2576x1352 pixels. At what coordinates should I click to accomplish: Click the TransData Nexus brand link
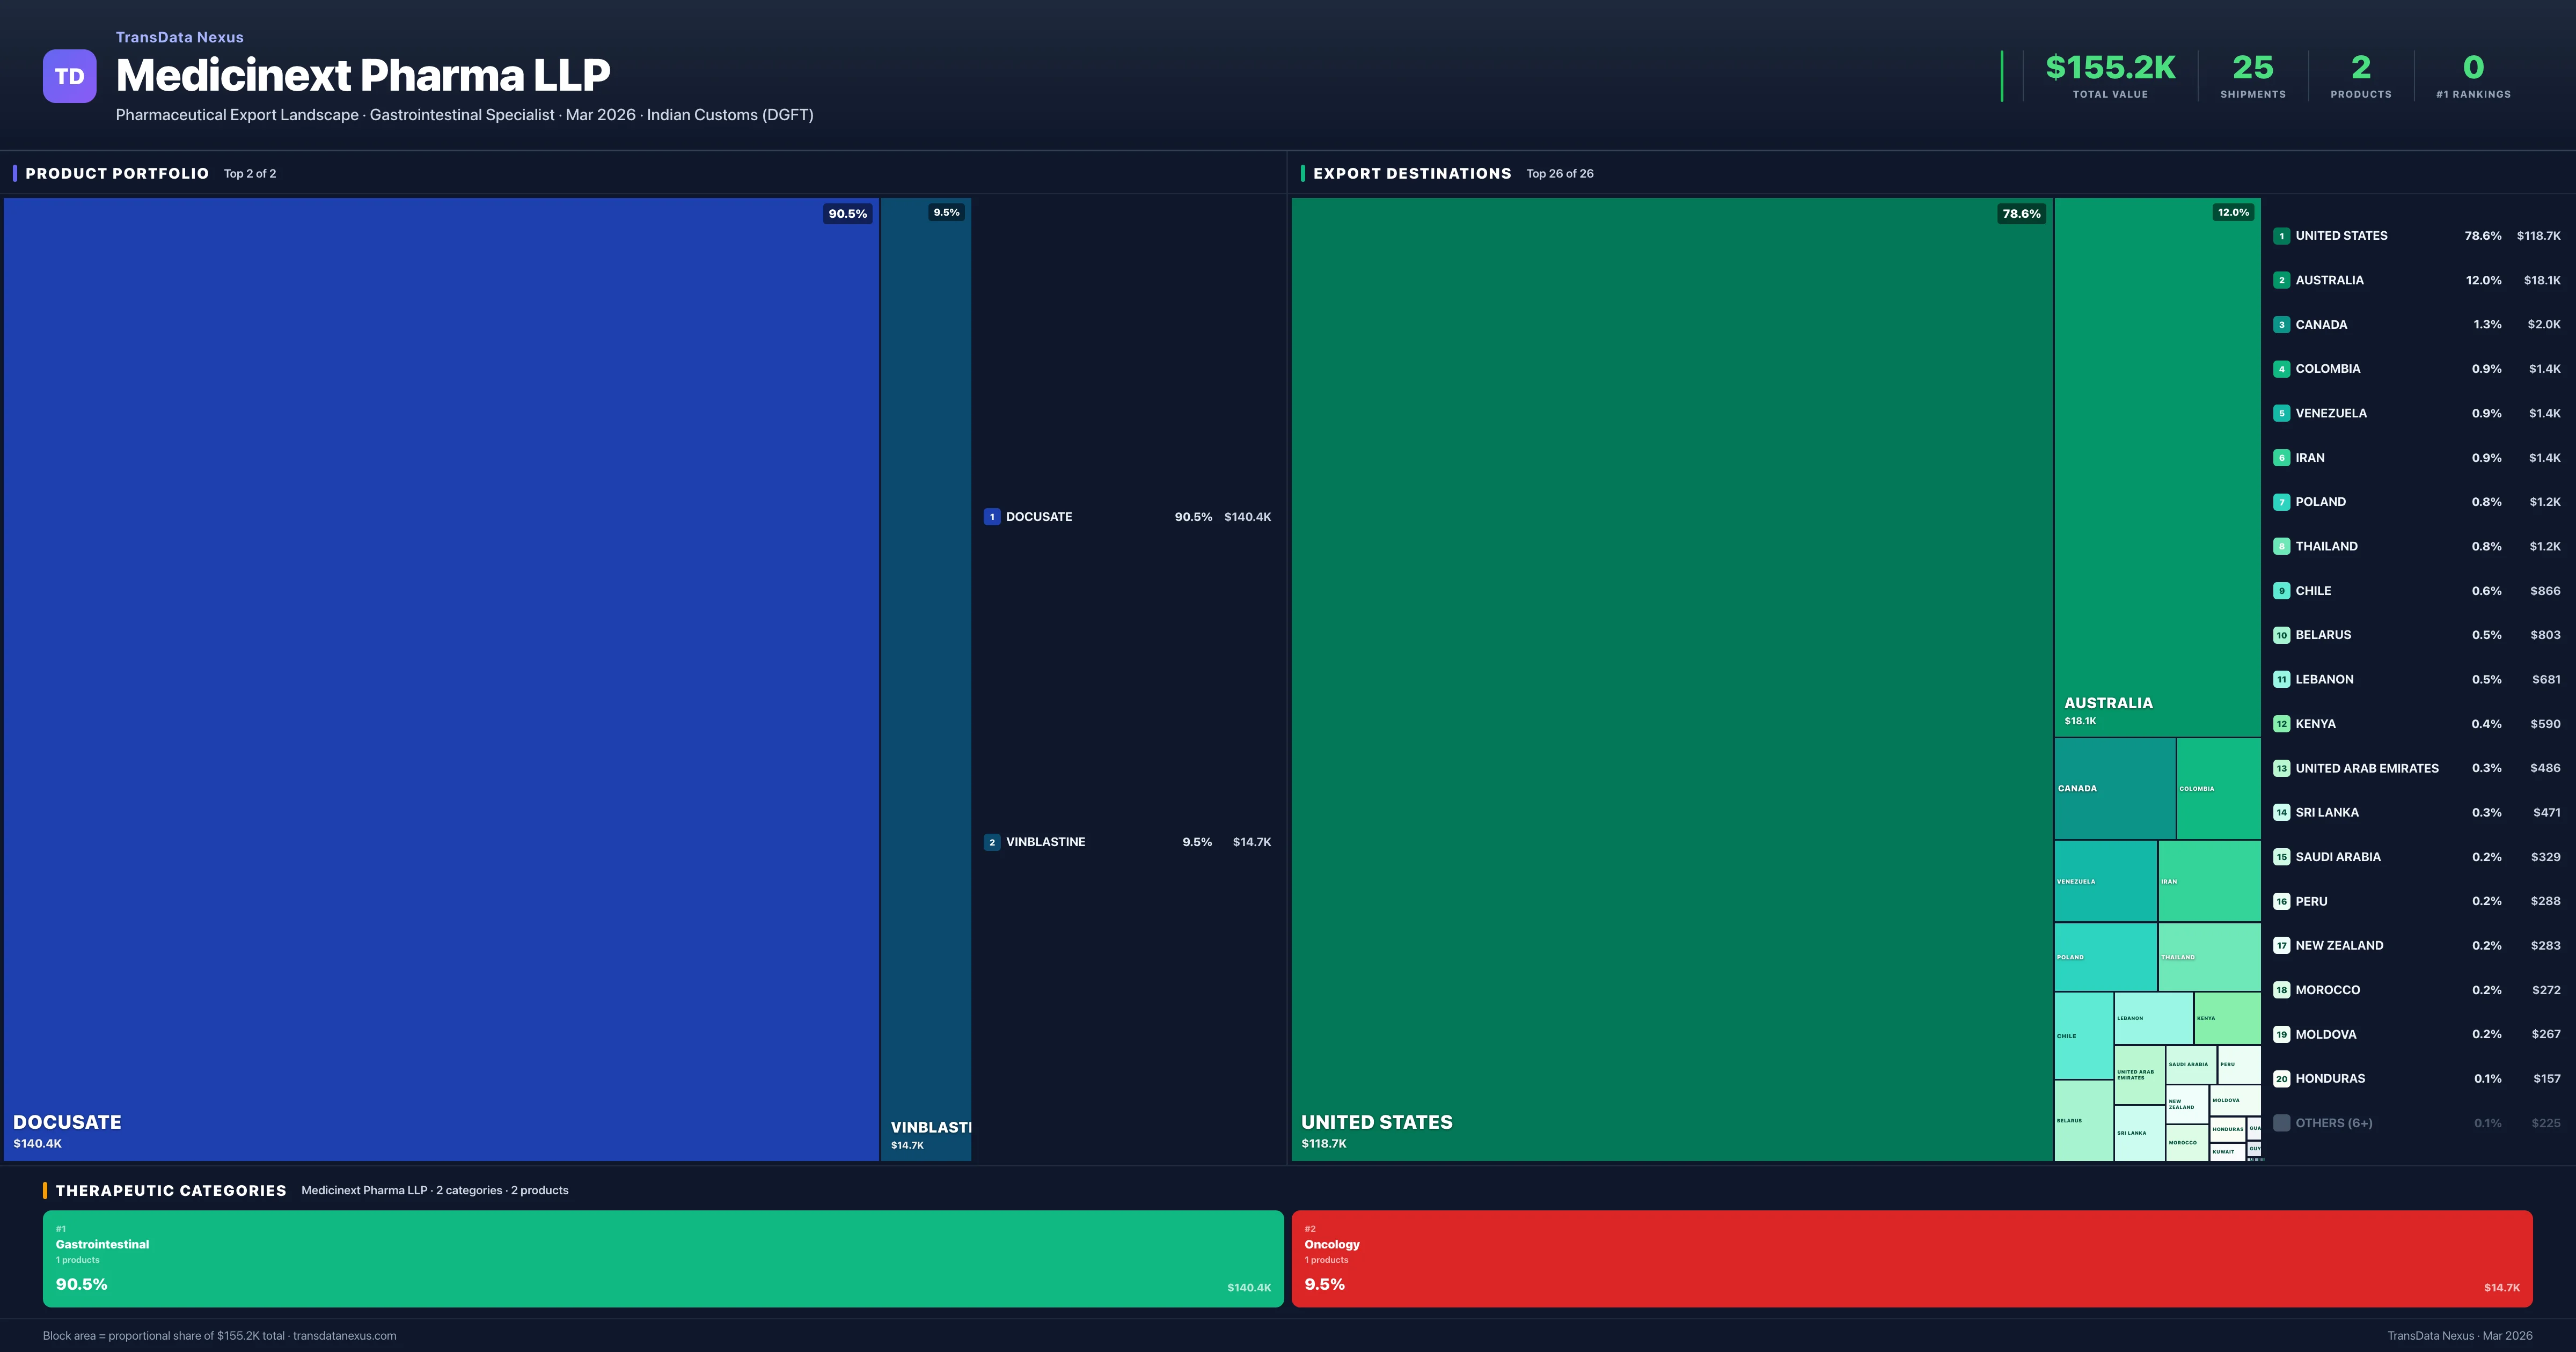click(179, 37)
